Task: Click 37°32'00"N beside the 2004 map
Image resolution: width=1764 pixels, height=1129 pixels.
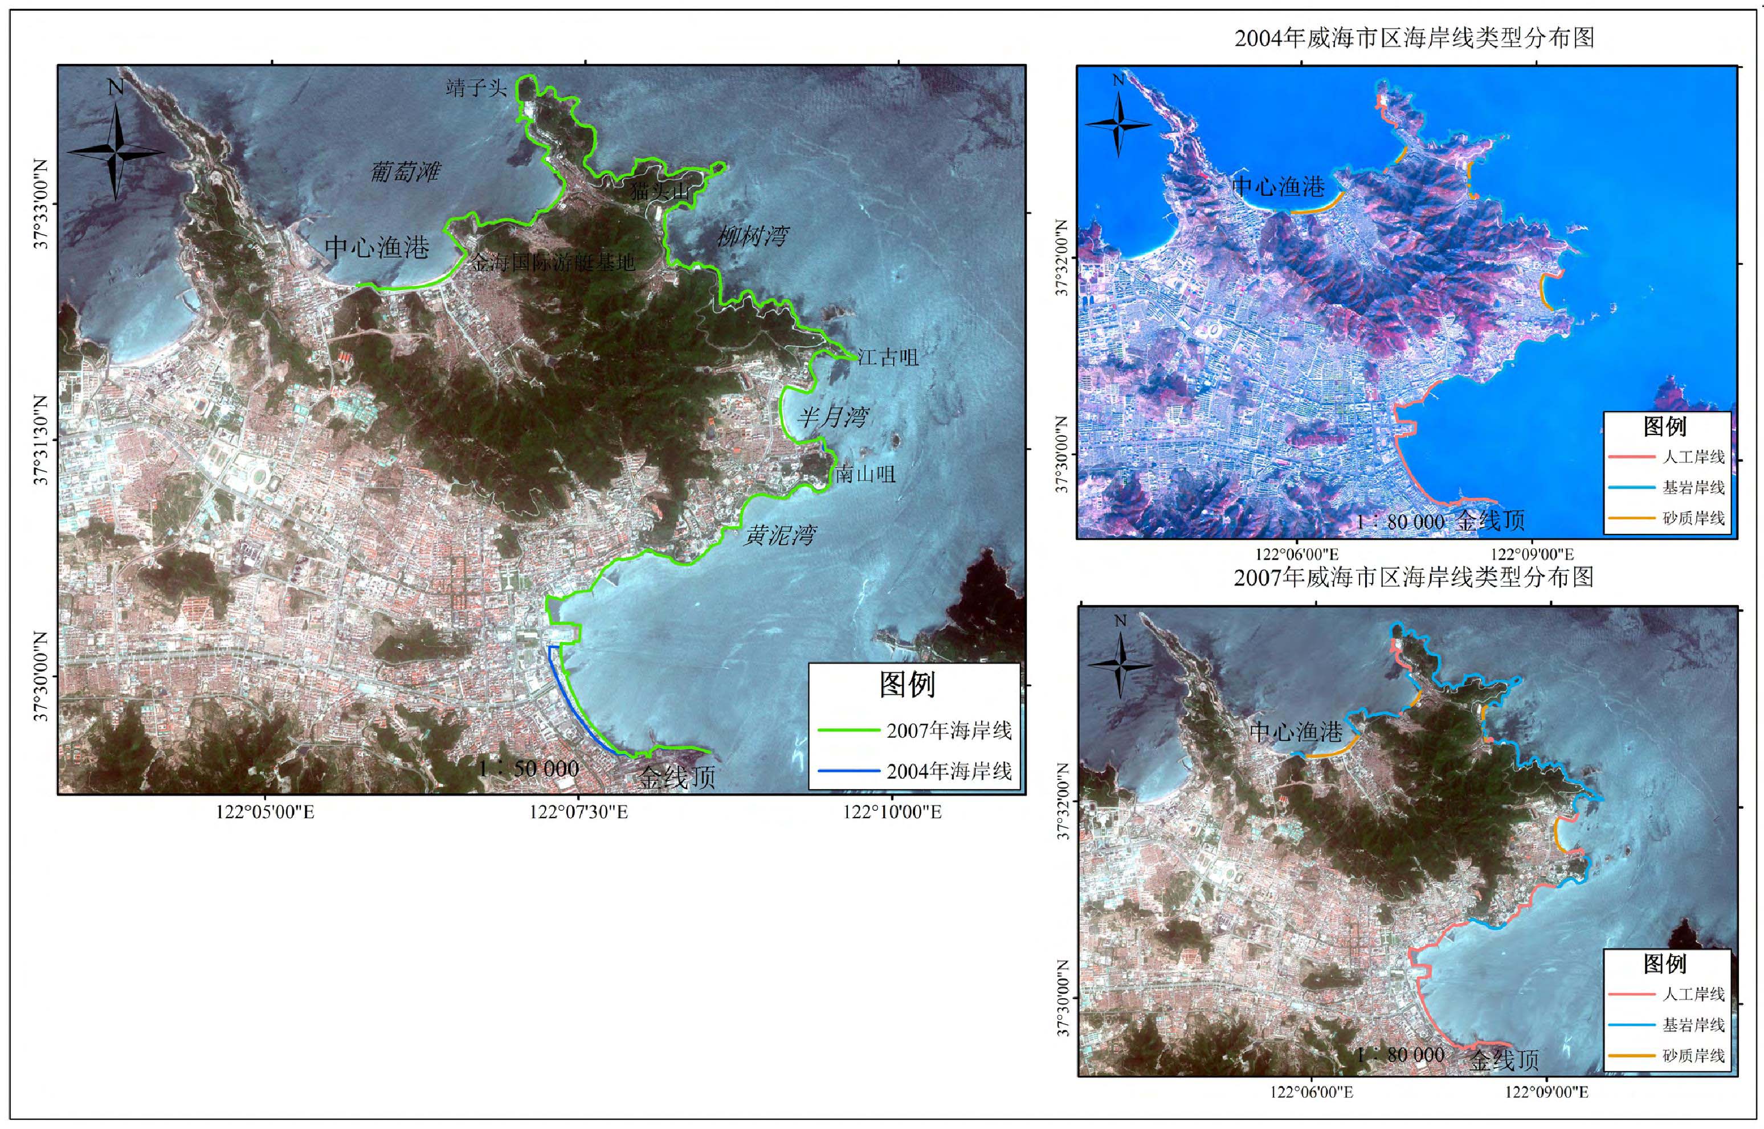Action: 1062,258
